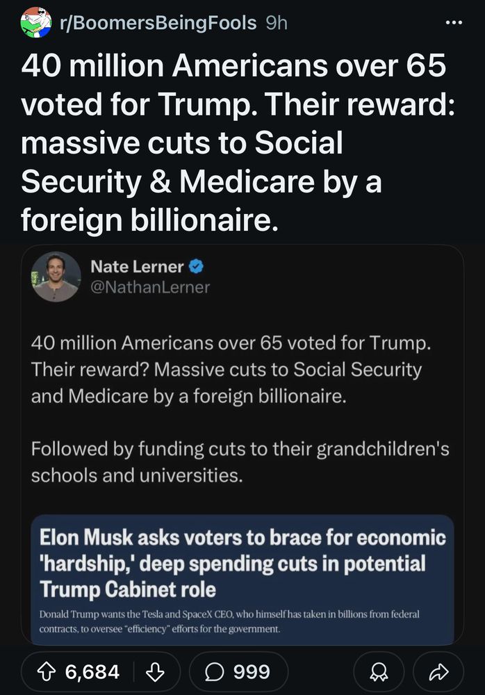Viewport: 485px width, 695px height.
Task: Give an award using the award icon
Action: point(379,671)
